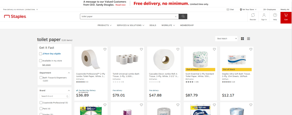The image size is (292, 115).
Task: Clear the search box with the X icon
Action: coord(176,16)
